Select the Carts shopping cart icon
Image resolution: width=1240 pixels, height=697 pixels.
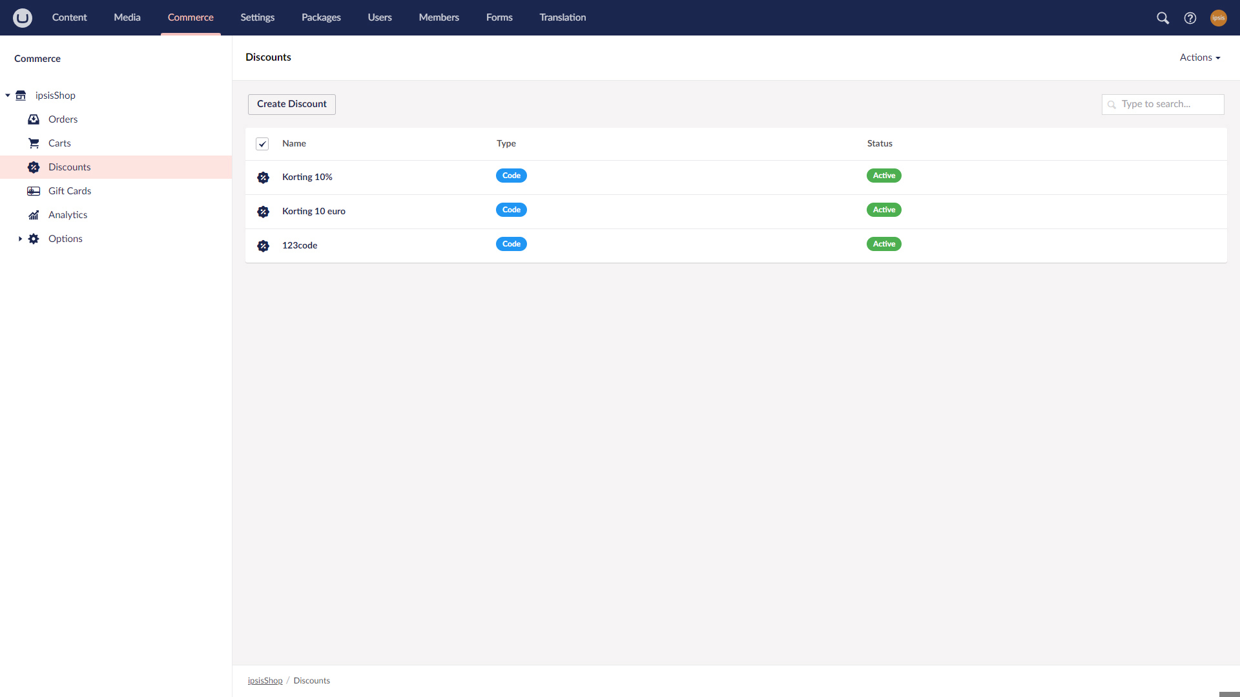coord(33,143)
